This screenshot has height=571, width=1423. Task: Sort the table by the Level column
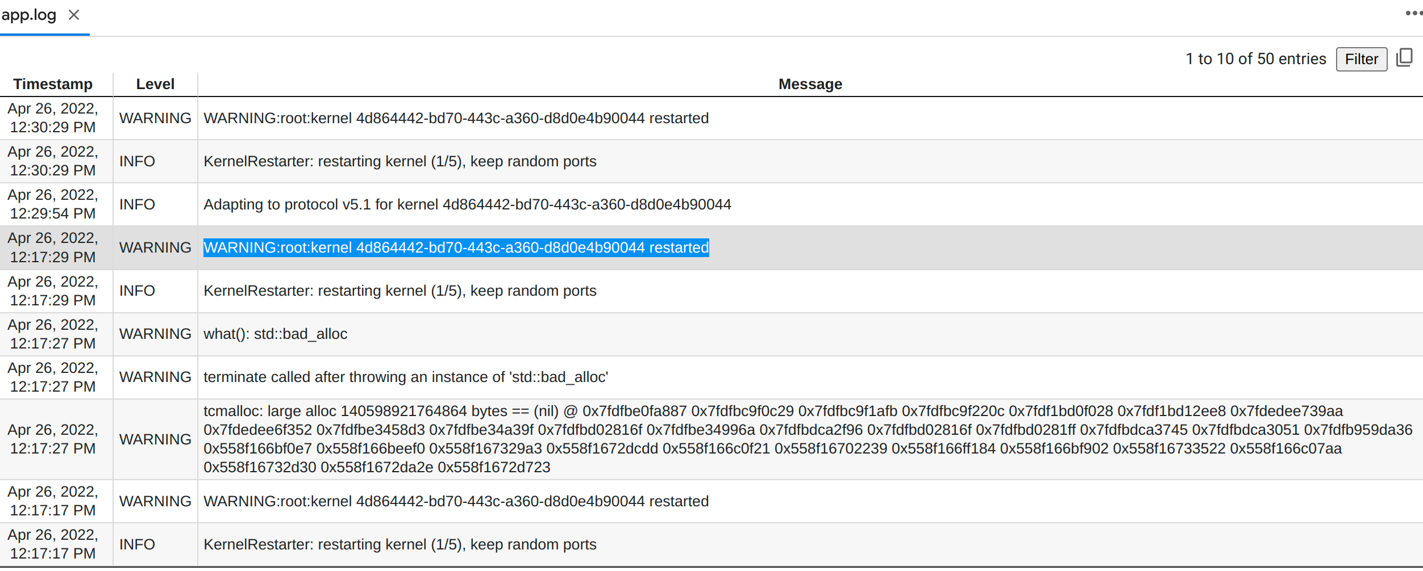[x=155, y=83]
